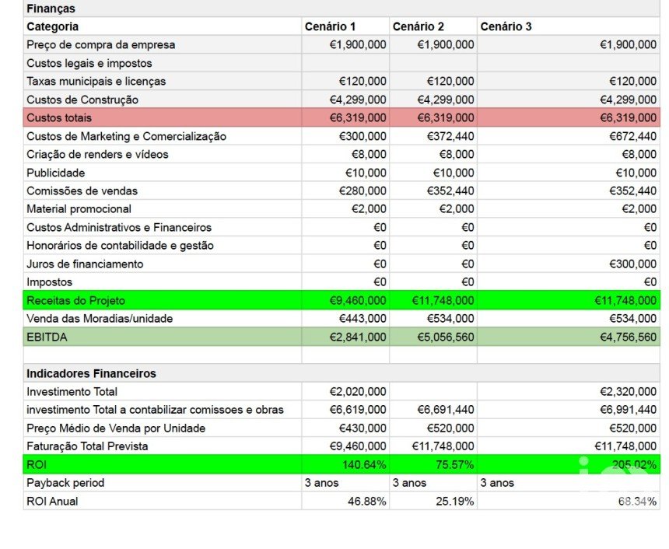Select the 'Payback period' row label
This screenshot has height=549, width=669.
point(65,483)
